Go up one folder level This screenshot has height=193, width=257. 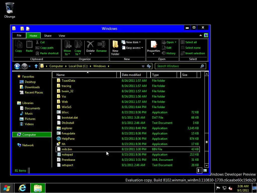tap(36, 66)
